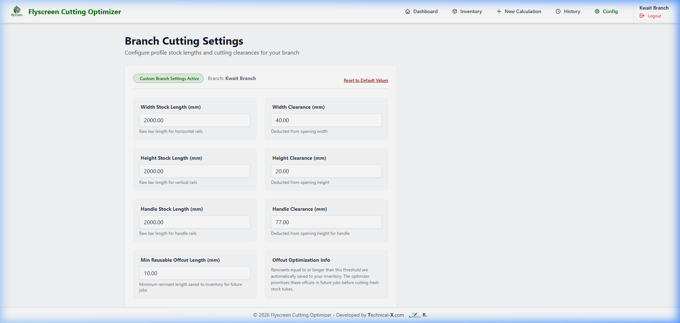Focus the Width Stock Length field
Screen dimensions: 680x323
(x=195, y=120)
